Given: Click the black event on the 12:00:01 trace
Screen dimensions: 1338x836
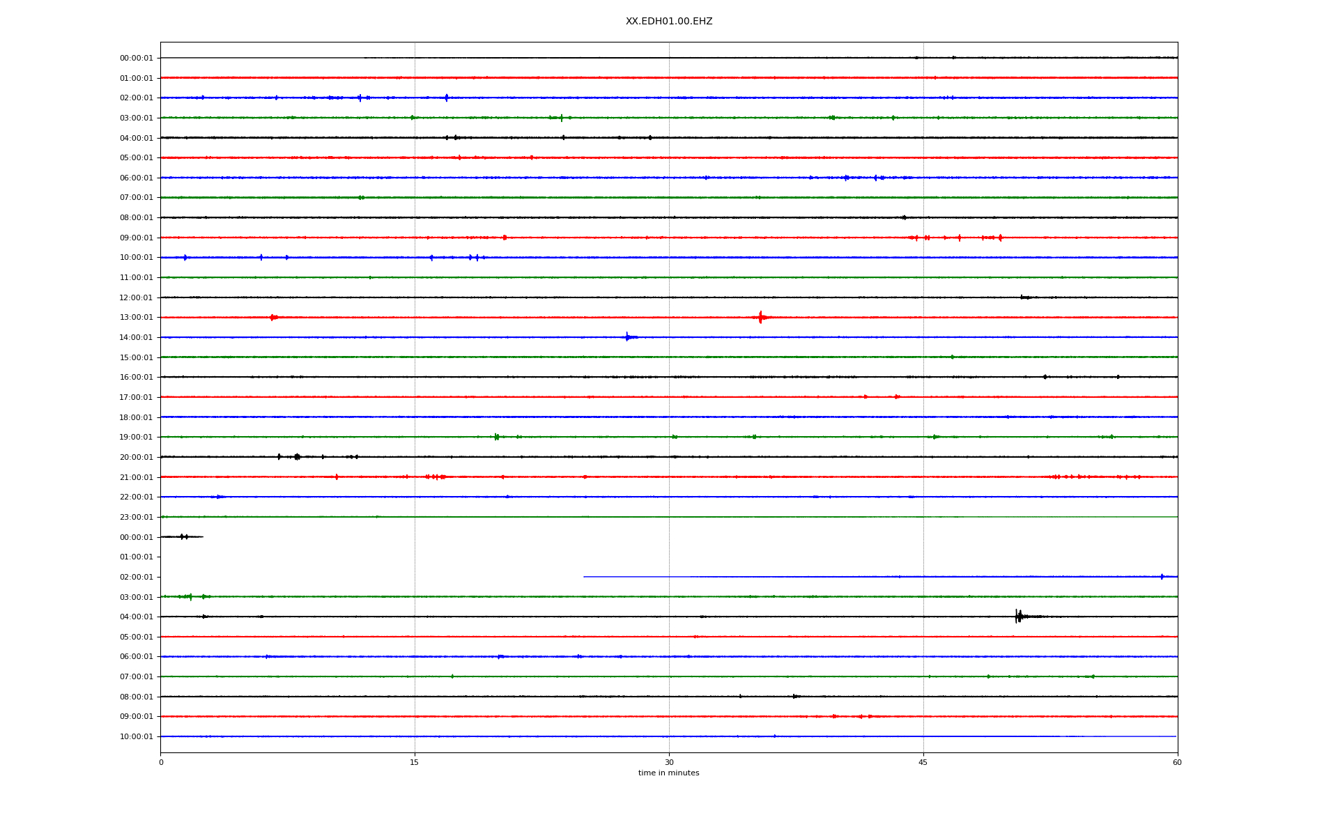Looking at the screenshot, I should click(x=1024, y=297).
